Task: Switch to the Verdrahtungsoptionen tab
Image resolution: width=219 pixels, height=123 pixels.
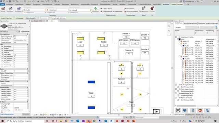Action: pos(190,23)
